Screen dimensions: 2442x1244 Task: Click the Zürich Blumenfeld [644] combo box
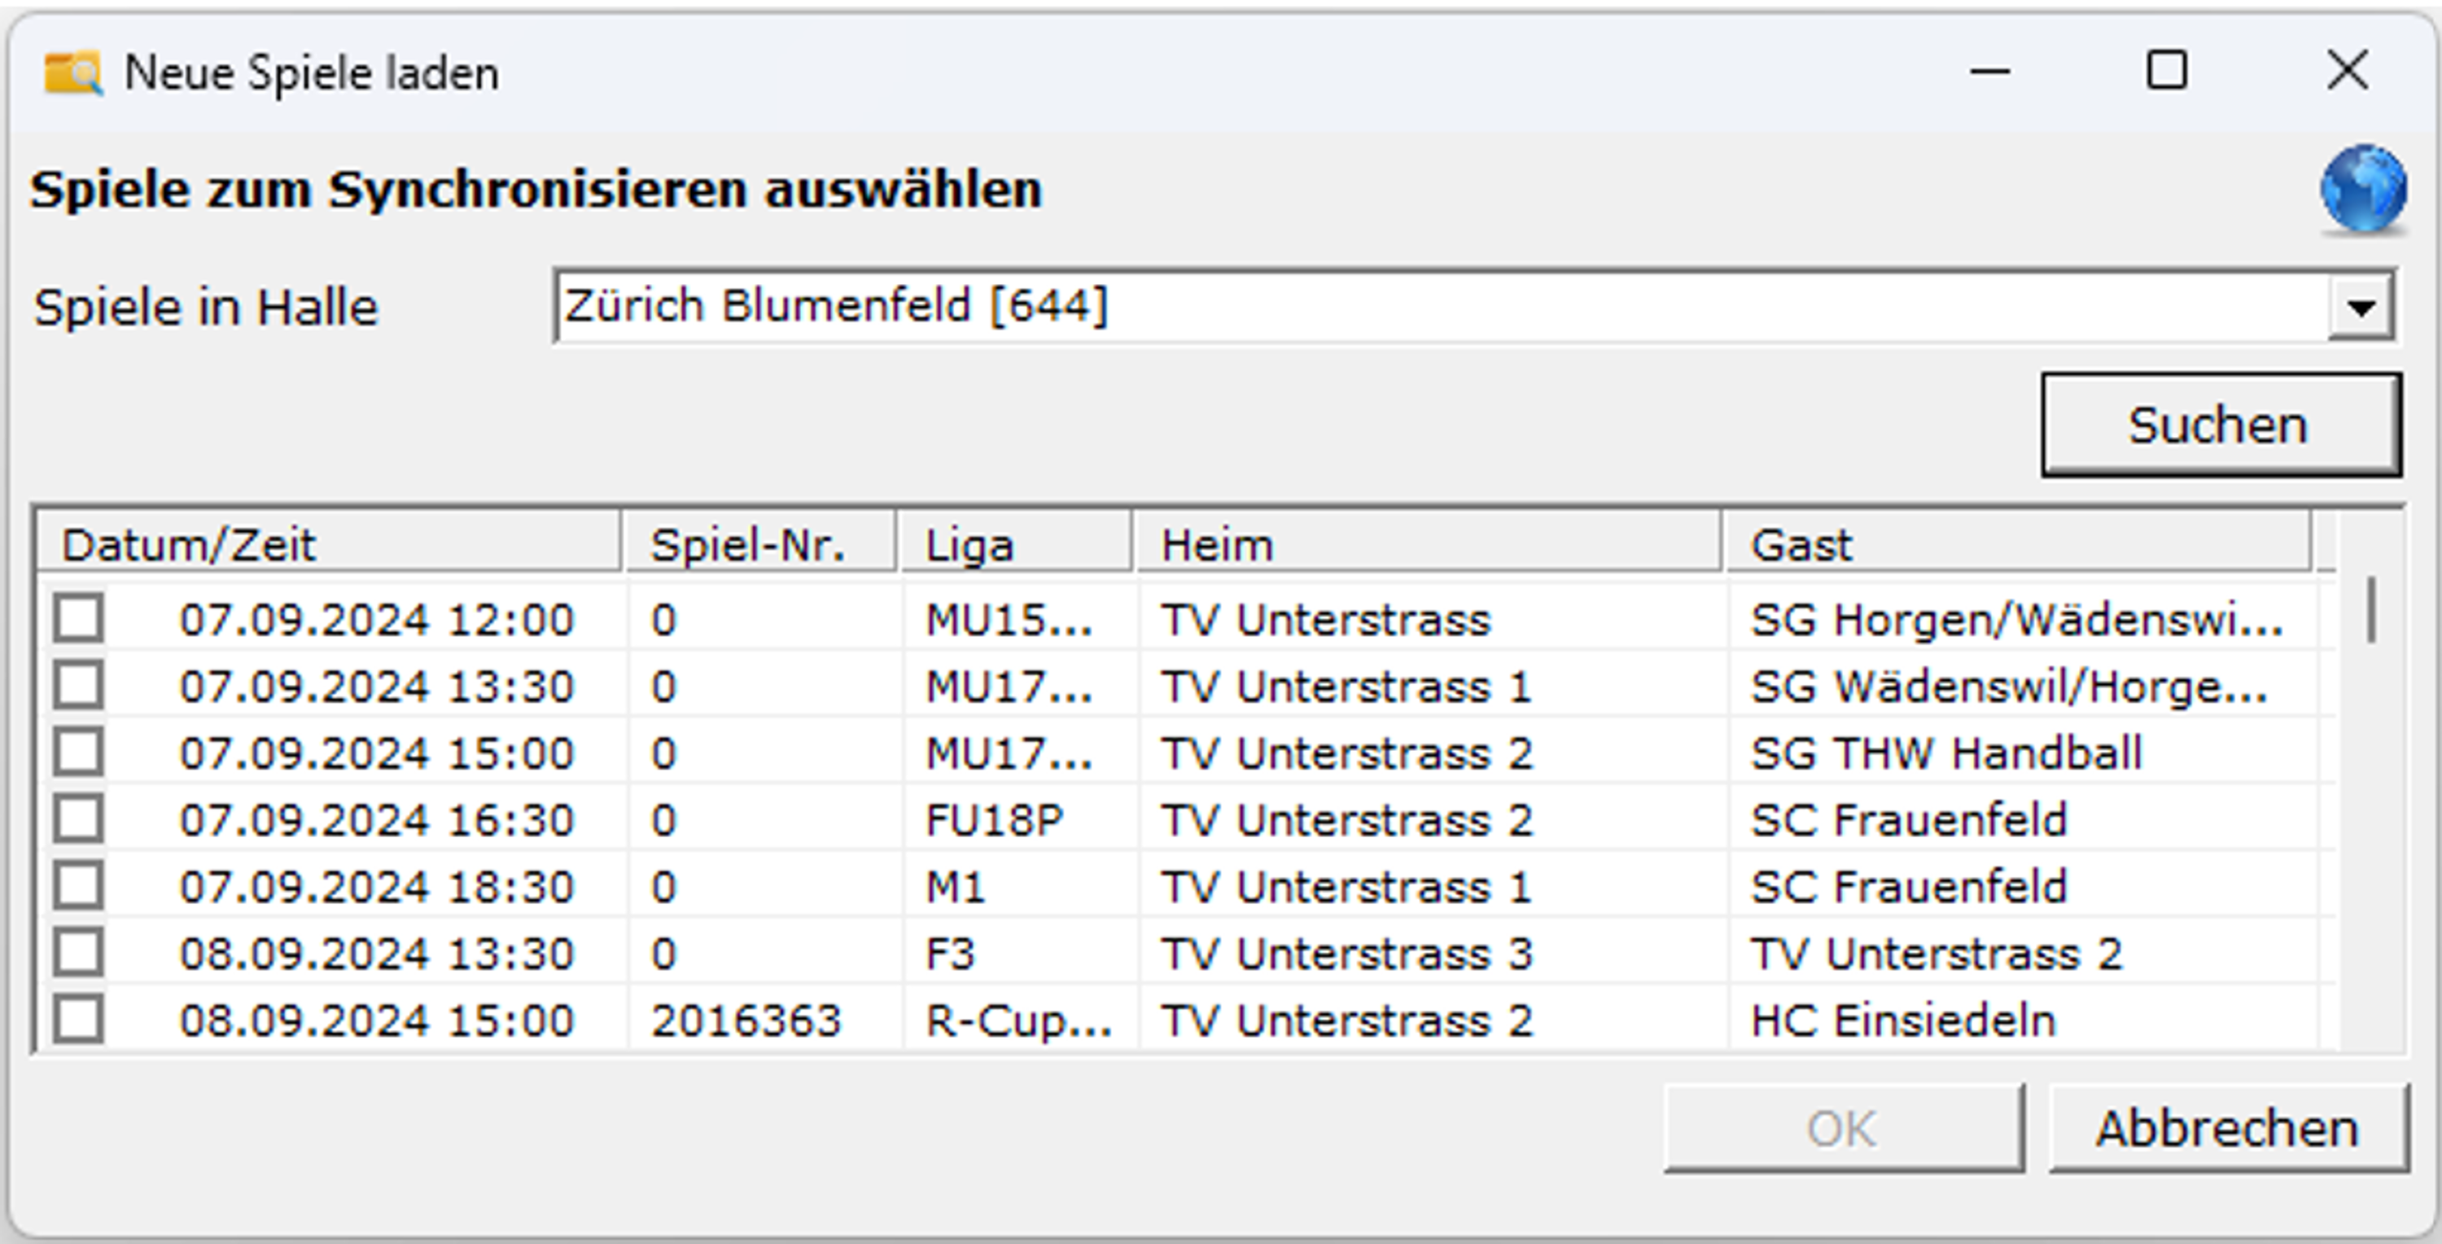[1422, 307]
